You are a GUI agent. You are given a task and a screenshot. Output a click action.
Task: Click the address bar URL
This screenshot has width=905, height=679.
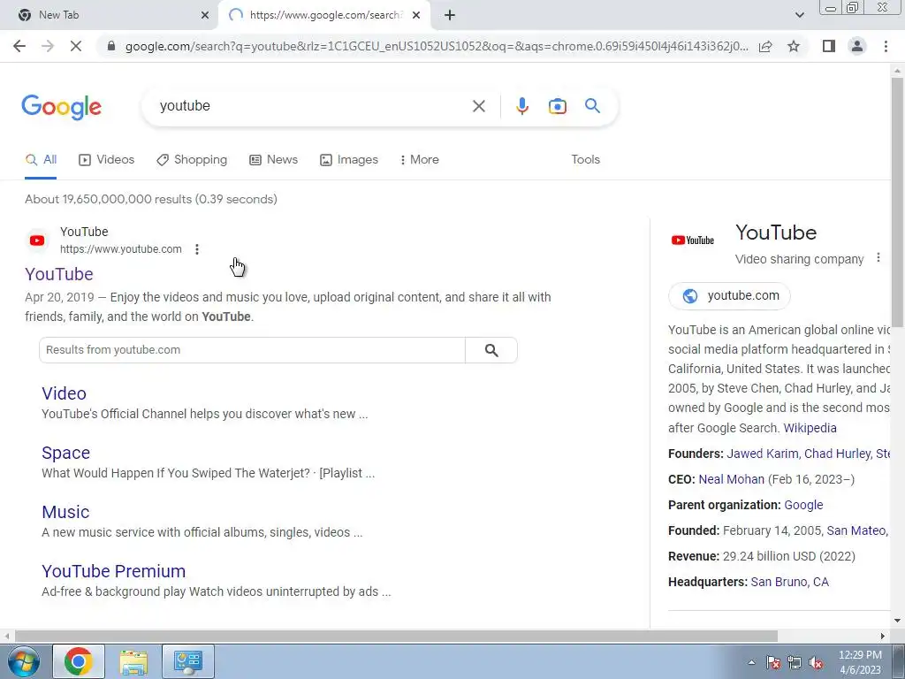click(437, 46)
